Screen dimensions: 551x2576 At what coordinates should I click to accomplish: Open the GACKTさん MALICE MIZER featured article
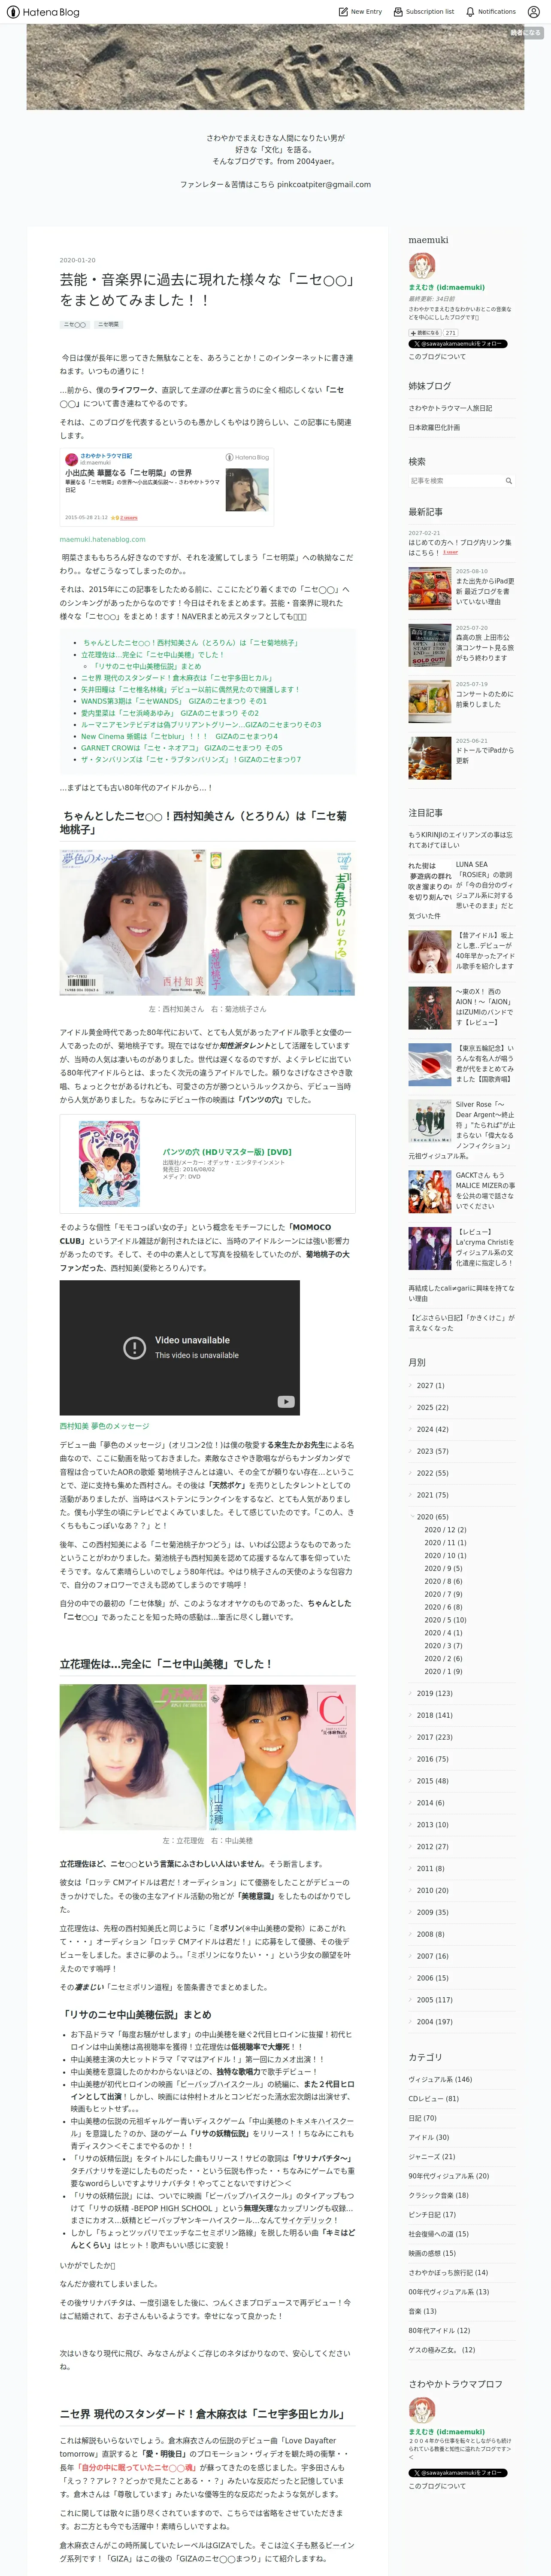485,1190
